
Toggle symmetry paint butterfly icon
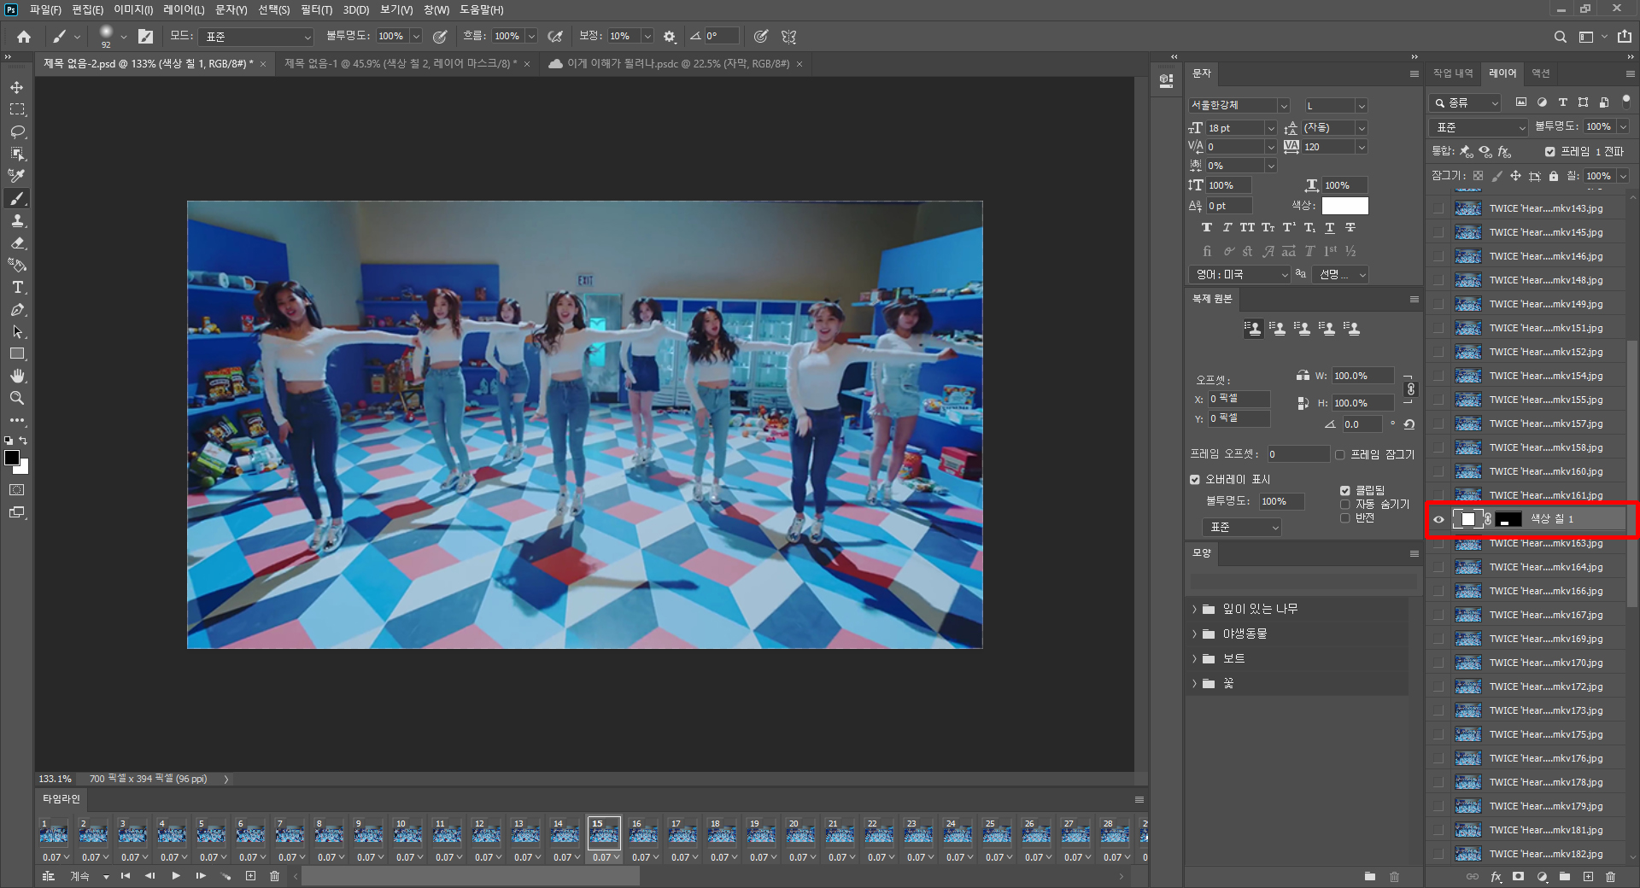pos(788,37)
